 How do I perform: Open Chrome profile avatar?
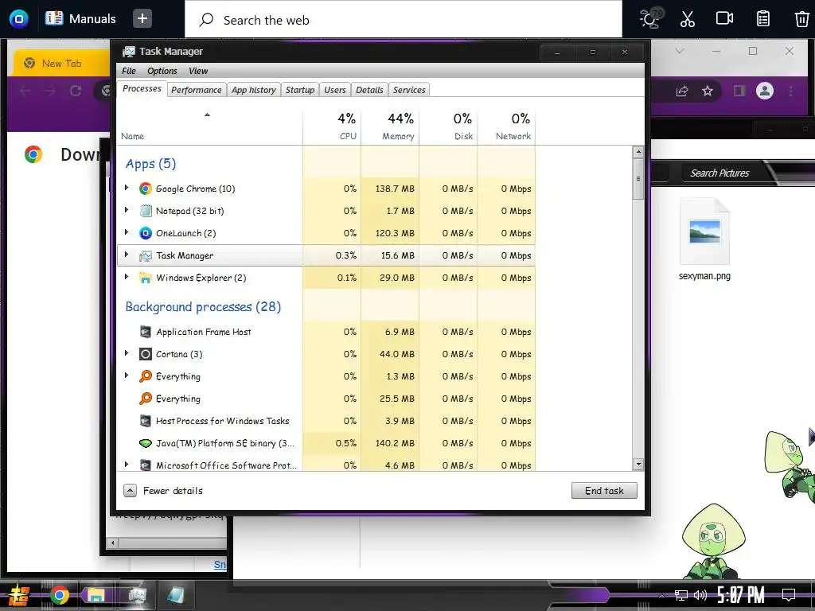pyautogui.click(x=765, y=91)
